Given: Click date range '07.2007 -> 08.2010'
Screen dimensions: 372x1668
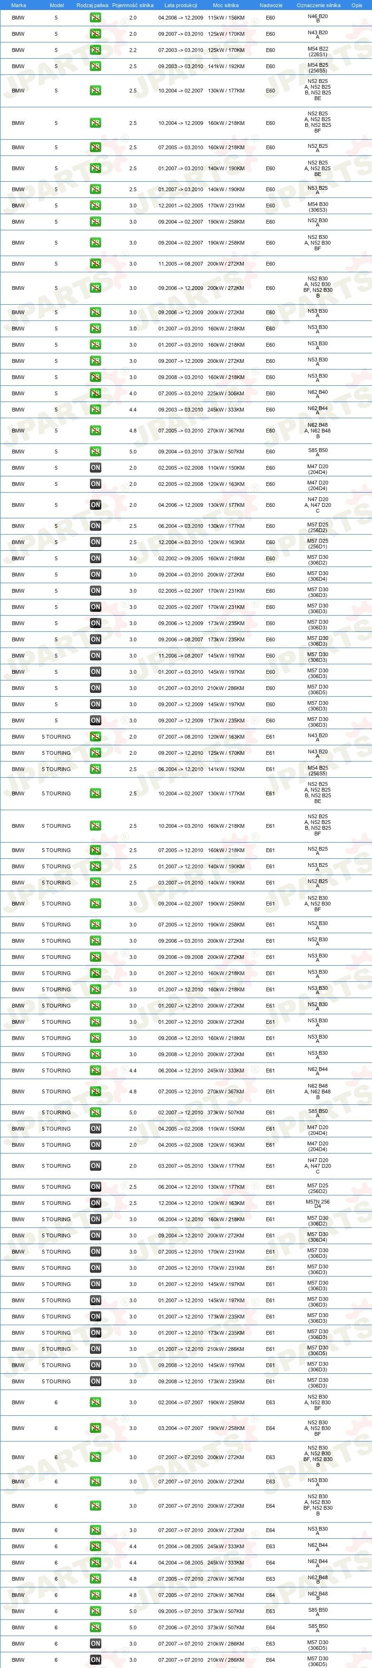Looking at the screenshot, I should pos(181,737).
